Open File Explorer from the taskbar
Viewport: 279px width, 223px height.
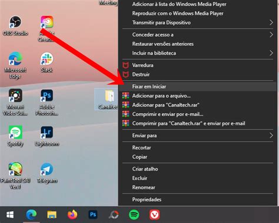(52, 215)
